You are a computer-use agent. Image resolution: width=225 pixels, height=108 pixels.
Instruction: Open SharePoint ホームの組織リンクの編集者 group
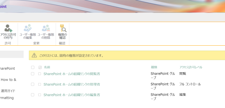point(72,95)
